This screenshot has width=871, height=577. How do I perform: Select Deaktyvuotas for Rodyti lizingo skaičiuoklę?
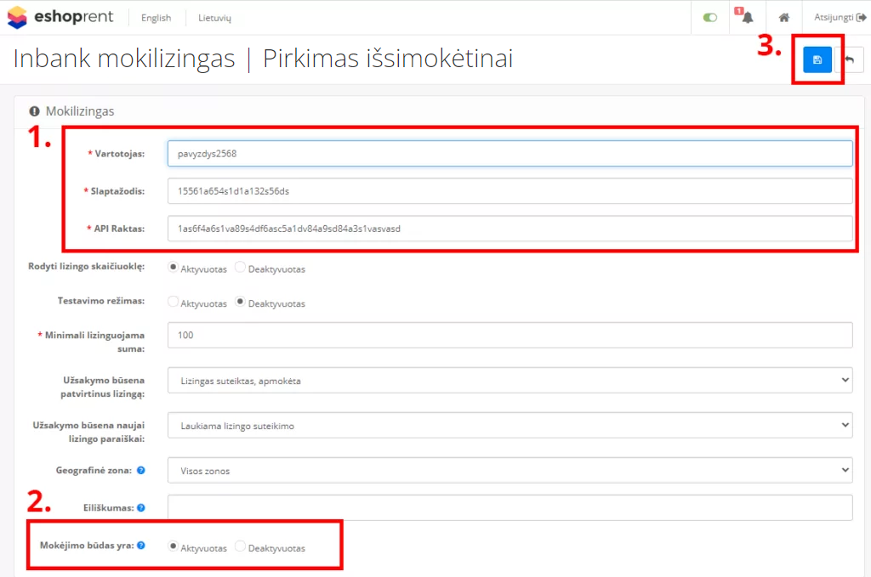click(240, 268)
